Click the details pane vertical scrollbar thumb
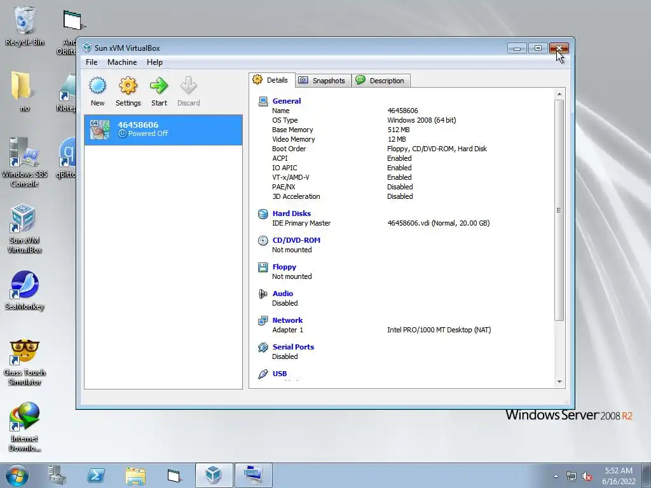The image size is (651, 488). (559, 210)
